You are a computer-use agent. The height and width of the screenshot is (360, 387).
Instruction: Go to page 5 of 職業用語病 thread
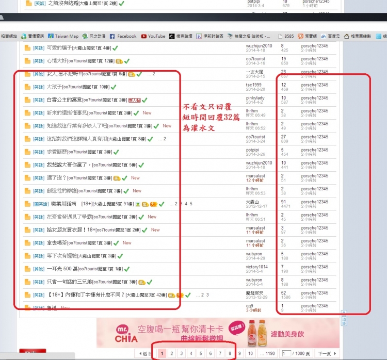(x=191, y=204)
